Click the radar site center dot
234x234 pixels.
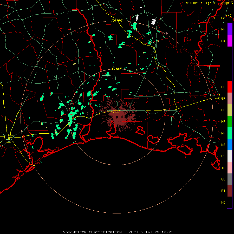pyautogui.click(x=117, y=117)
